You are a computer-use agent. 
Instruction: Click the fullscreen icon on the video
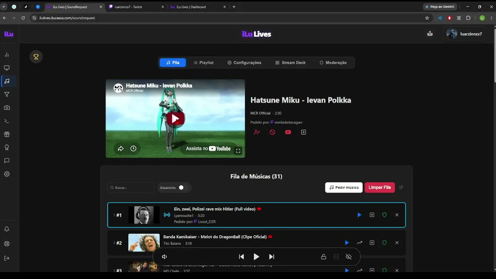click(x=238, y=151)
